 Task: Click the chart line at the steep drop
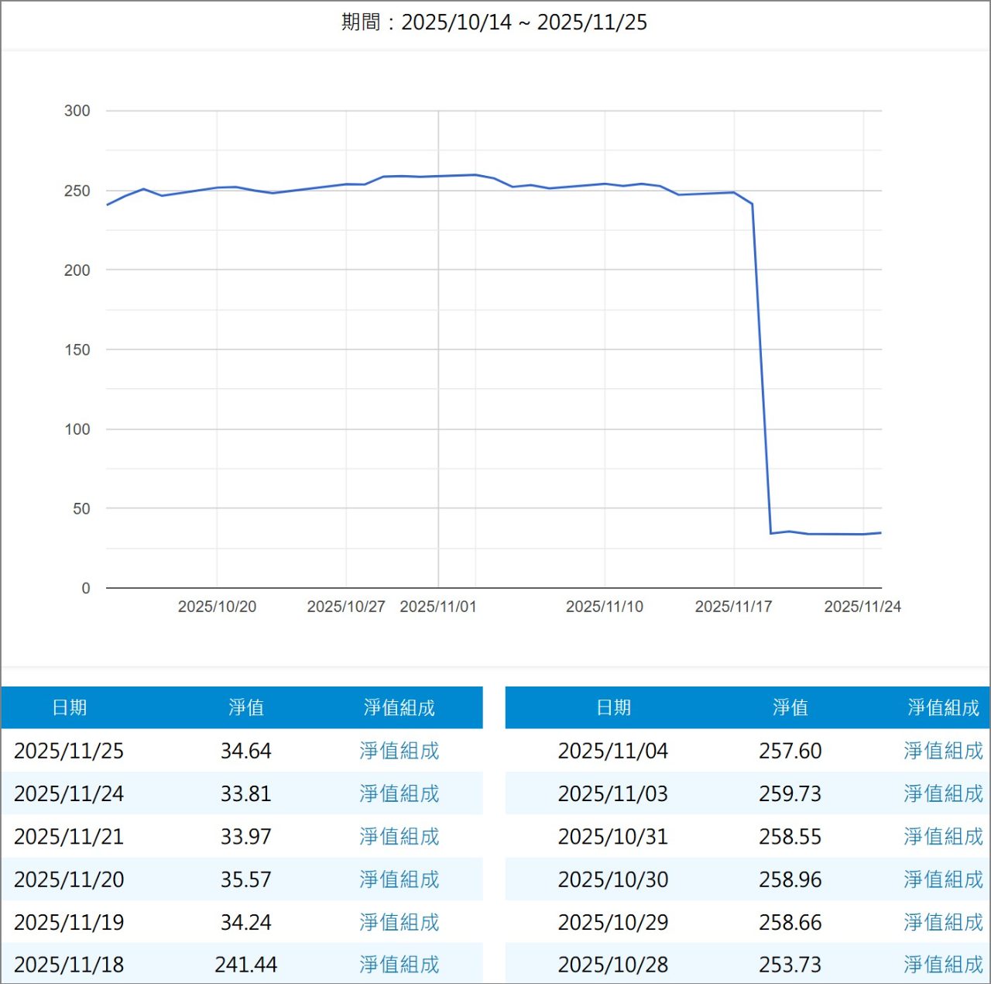[x=760, y=364]
